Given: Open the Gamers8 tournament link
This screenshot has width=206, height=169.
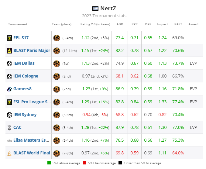Looking at the screenshot, I should (22, 89).
